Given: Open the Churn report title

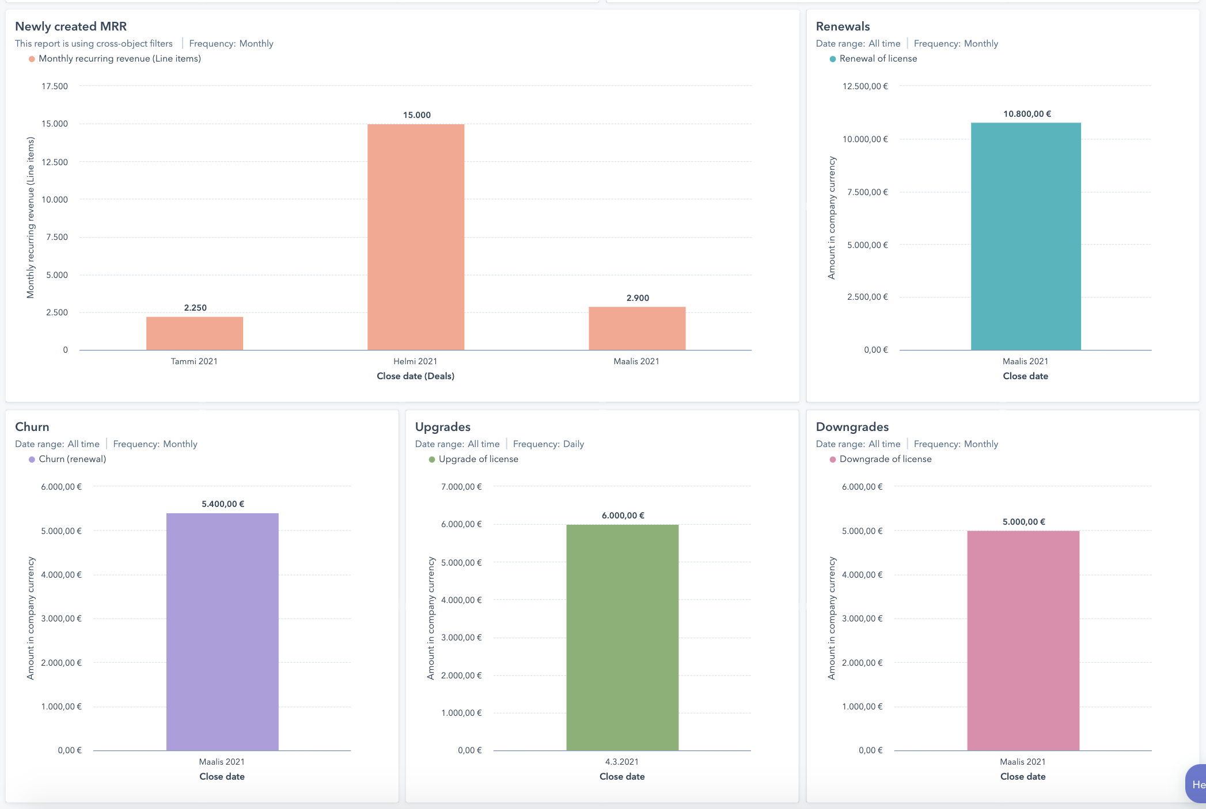Looking at the screenshot, I should click(x=32, y=427).
